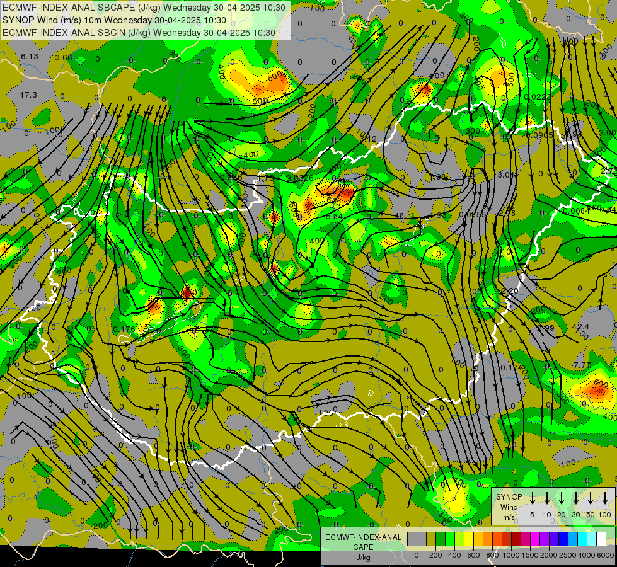Image resolution: width=617 pixels, height=567 pixels.
Task: Click the station value 42.4
Action: tap(580, 327)
